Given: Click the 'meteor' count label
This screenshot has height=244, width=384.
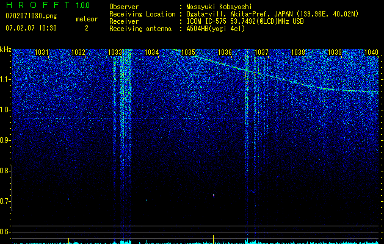Looking at the screenshot, I should (87, 19).
